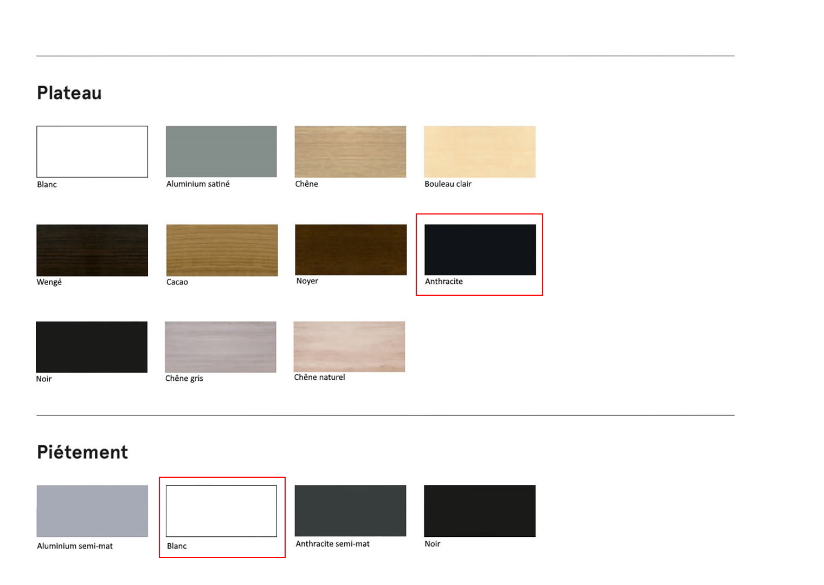Viewport: 824px width, 585px height.
Task: Click the Plateau section heading
Action: (69, 93)
